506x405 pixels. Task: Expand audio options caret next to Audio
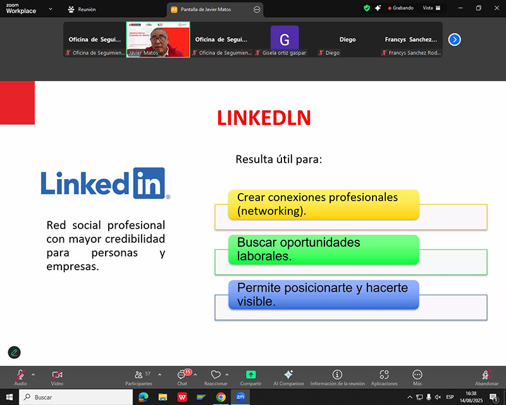(x=33, y=375)
